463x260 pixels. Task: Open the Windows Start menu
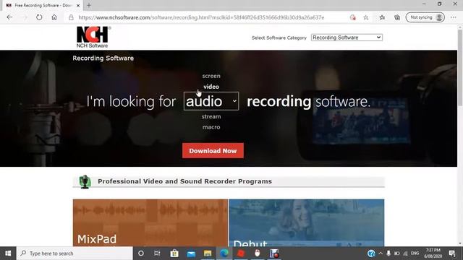8,253
